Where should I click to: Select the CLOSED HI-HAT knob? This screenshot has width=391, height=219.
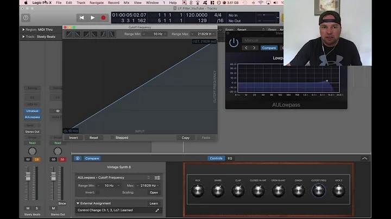[x=258, y=191]
